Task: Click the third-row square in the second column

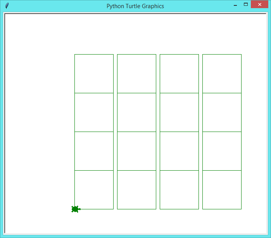Action: [136, 151]
